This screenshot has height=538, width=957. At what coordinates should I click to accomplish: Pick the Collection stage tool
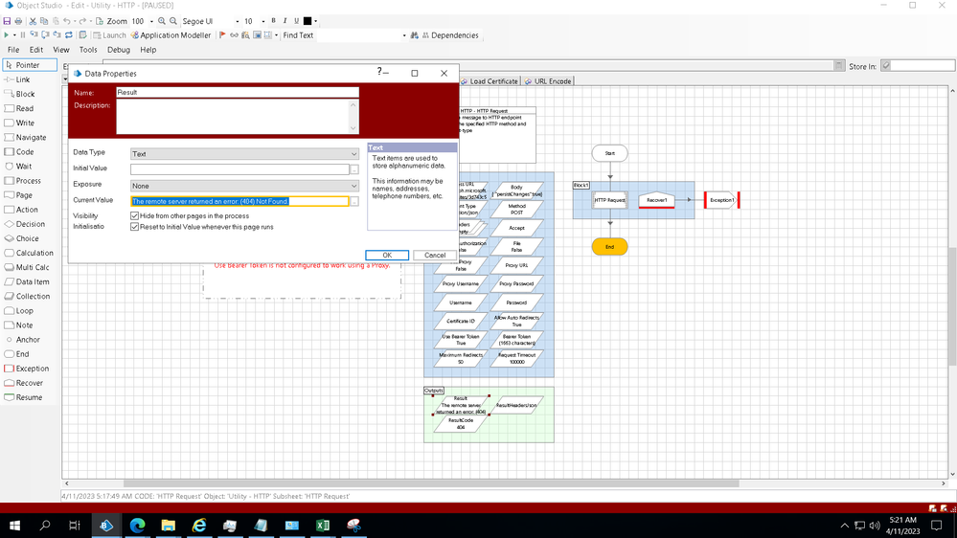[33, 296]
